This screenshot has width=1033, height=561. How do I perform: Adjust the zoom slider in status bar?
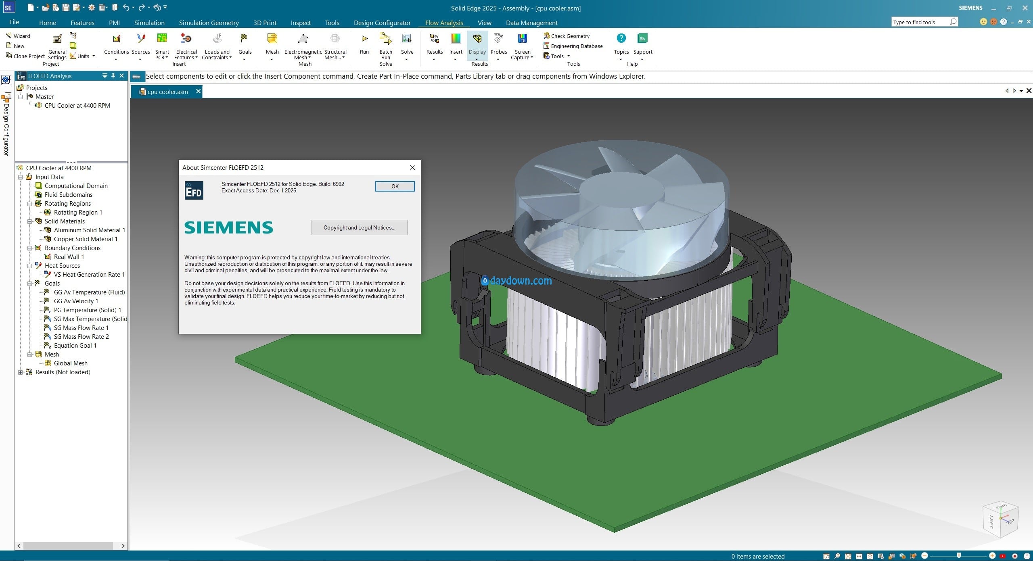[959, 556]
